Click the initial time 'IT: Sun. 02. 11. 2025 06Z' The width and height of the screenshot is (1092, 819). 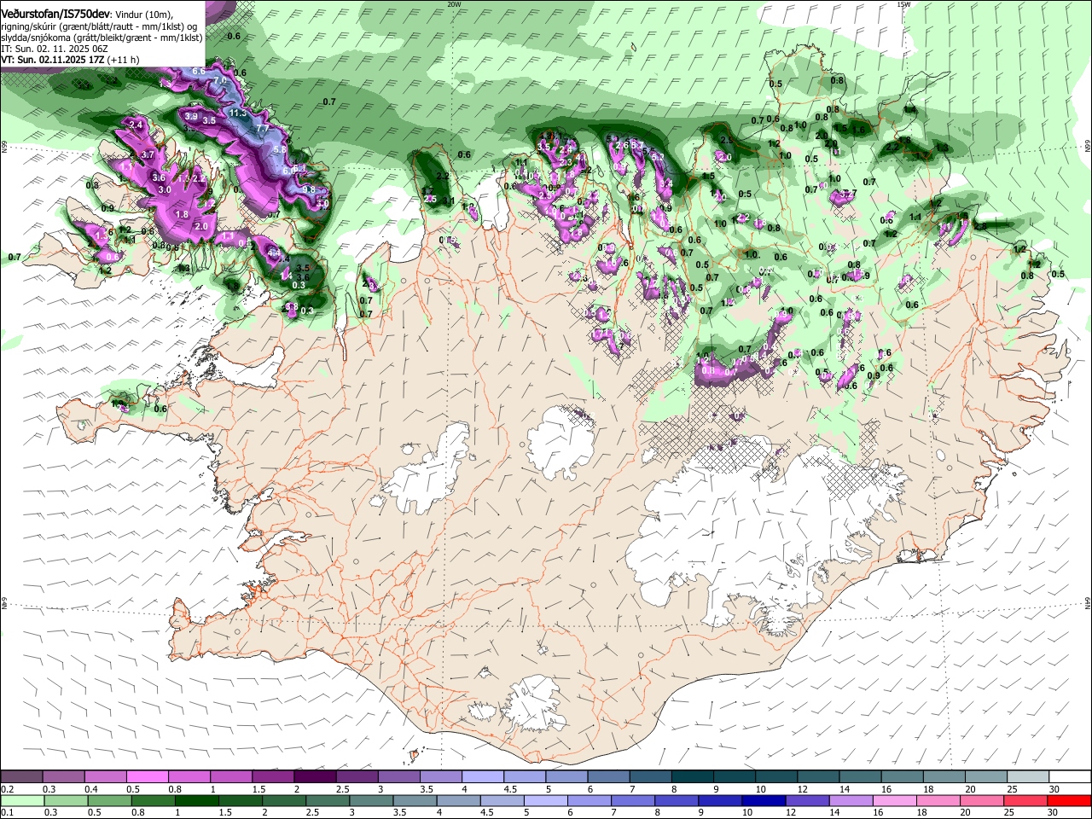coord(55,49)
